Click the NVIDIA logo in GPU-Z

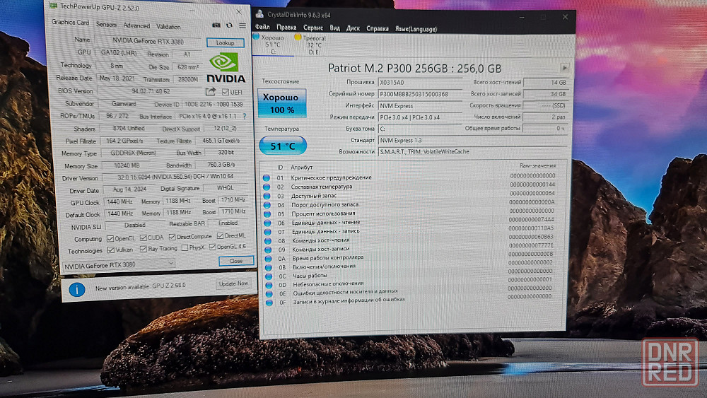226,68
